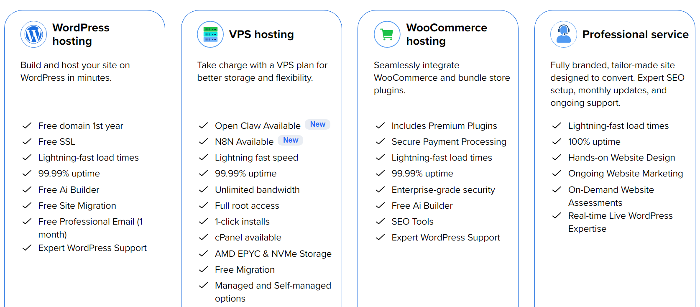Click the cPanel available feature item
Viewport: 700px width, 307px height.
point(248,237)
